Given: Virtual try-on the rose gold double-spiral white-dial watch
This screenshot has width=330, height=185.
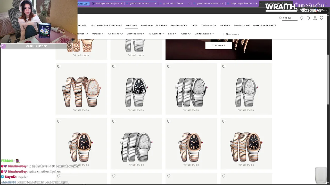Looking at the screenshot, I should 81,110.
